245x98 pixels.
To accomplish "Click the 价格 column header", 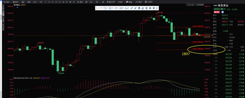I will click(x=229, y=50).
